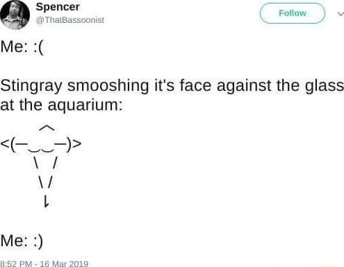The height and width of the screenshot is (267, 344).
Task: Click the caret atop the ASCII stingray
Action: click(47, 128)
